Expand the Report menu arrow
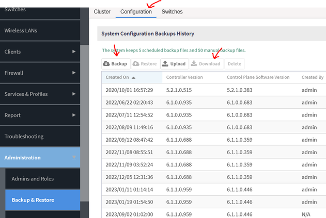The height and width of the screenshot is (218, 326). click(x=74, y=115)
